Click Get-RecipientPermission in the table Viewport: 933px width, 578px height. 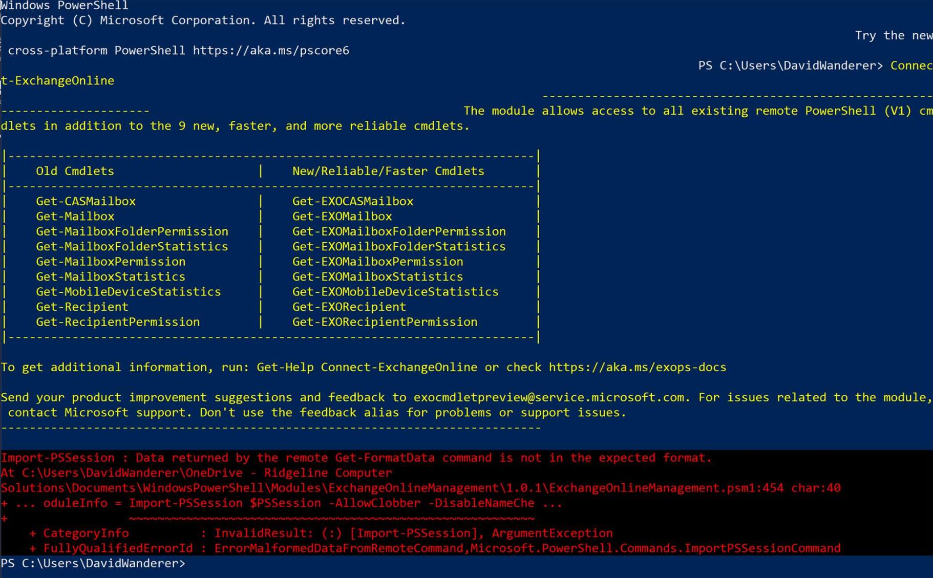118,322
